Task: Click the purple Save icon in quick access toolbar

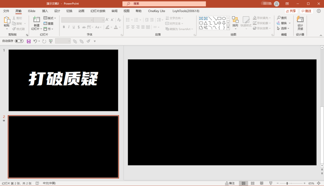Action: (29, 41)
